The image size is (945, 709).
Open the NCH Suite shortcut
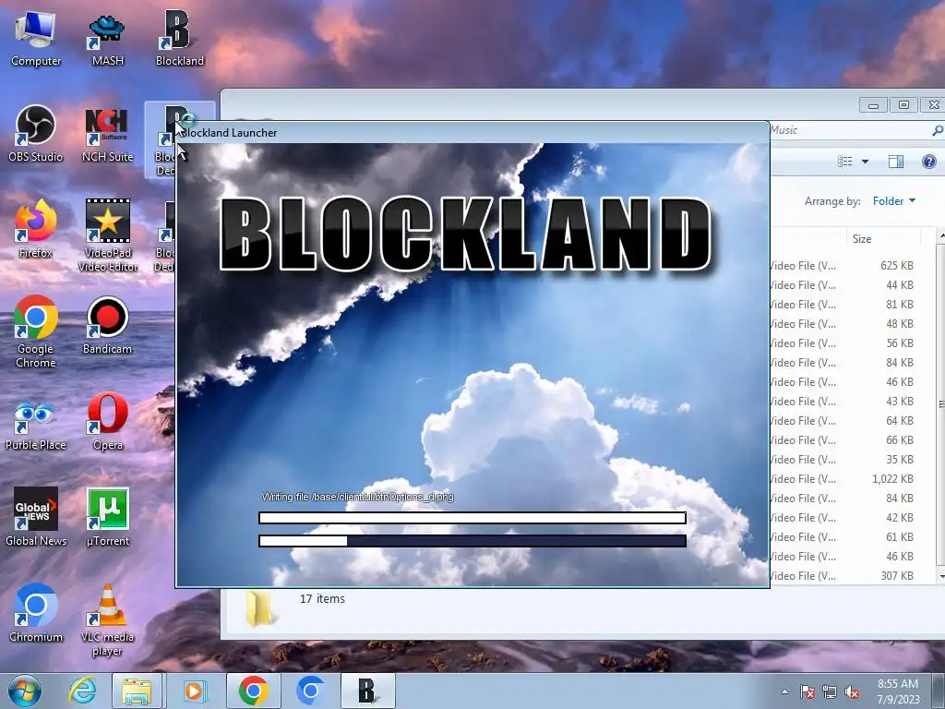click(x=107, y=134)
